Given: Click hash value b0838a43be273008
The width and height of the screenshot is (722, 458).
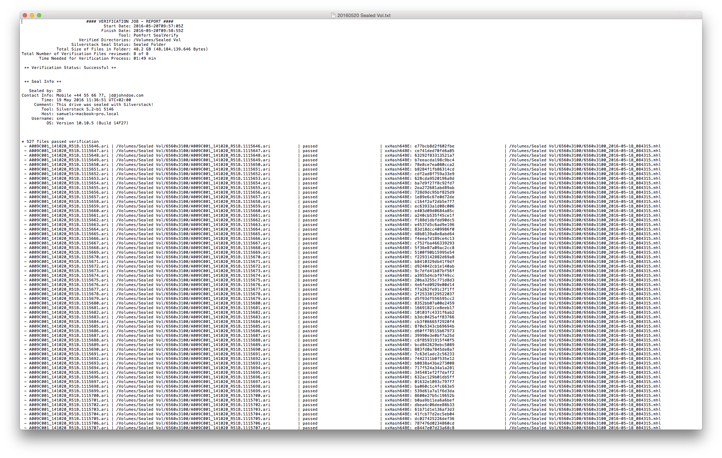Looking at the screenshot, I should pyautogui.click(x=434, y=363).
